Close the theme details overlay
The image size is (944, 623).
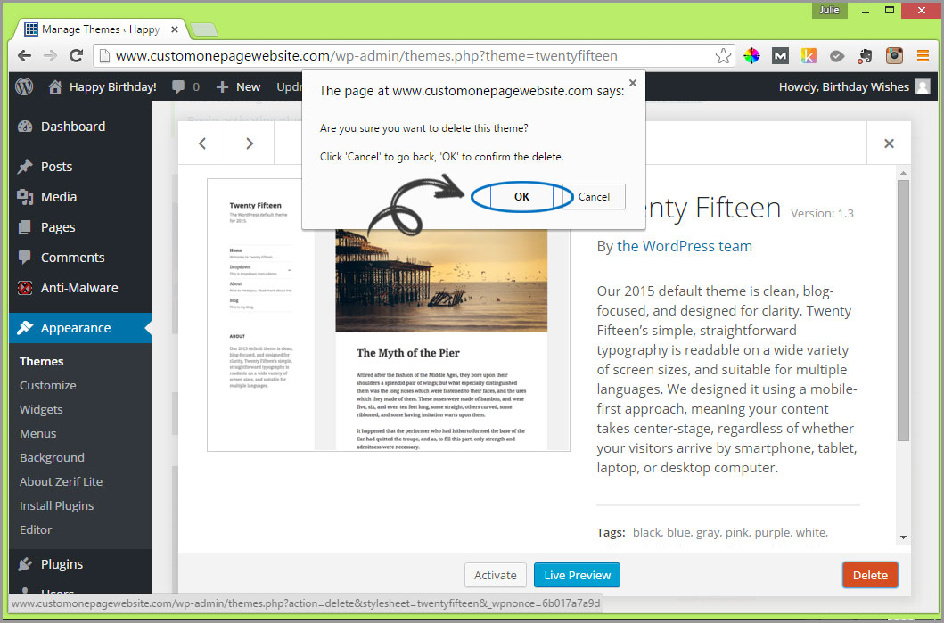[889, 143]
